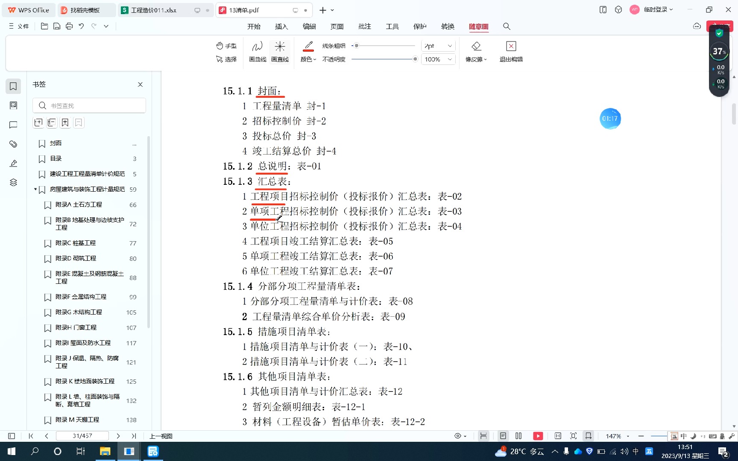Exit drawing edit mode (退出编辑)
This screenshot has height=461, width=738.
tap(511, 52)
